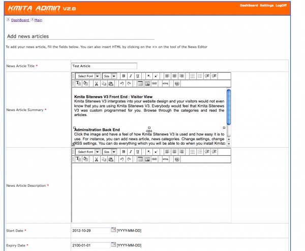Choose text color in the Summary editor
The image size is (305, 251).
tap(78, 83)
